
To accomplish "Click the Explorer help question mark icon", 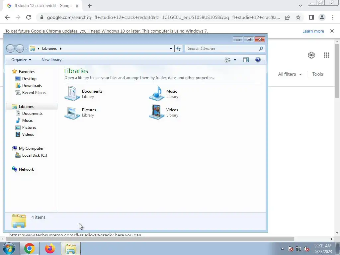I will point(258,60).
